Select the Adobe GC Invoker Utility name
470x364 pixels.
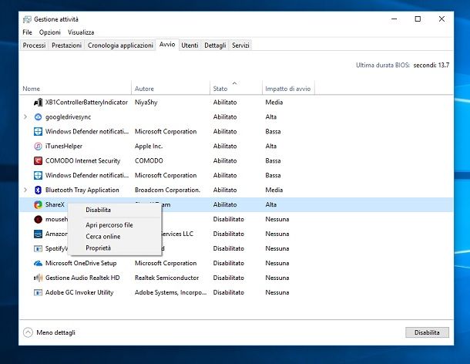click(x=79, y=292)
